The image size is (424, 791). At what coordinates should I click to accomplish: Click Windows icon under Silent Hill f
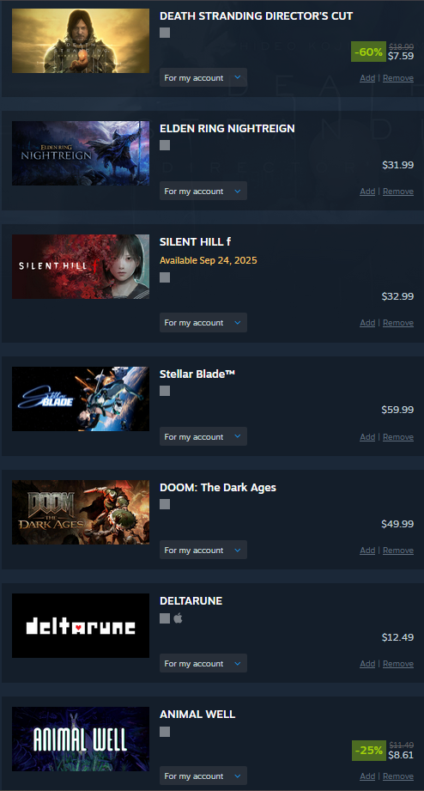pos(165,277)
